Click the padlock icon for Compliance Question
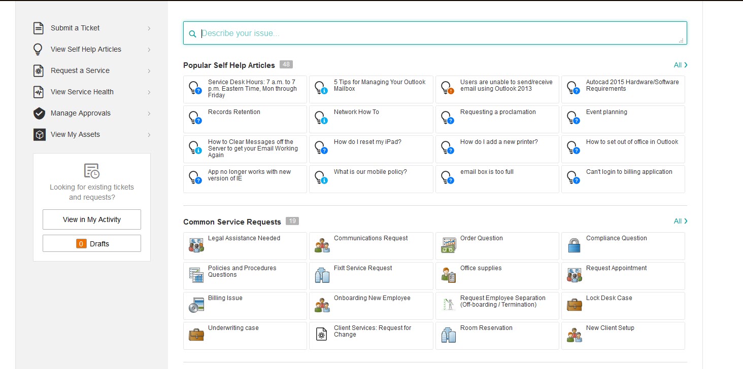The image size is (743, 369). click(574, 245)
